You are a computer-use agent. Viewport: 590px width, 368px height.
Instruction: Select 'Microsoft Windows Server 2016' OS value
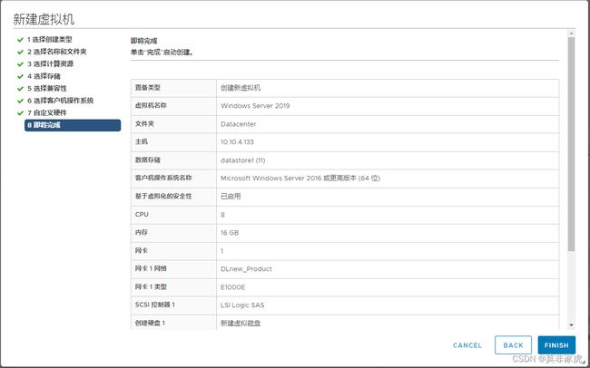point(300,179)
